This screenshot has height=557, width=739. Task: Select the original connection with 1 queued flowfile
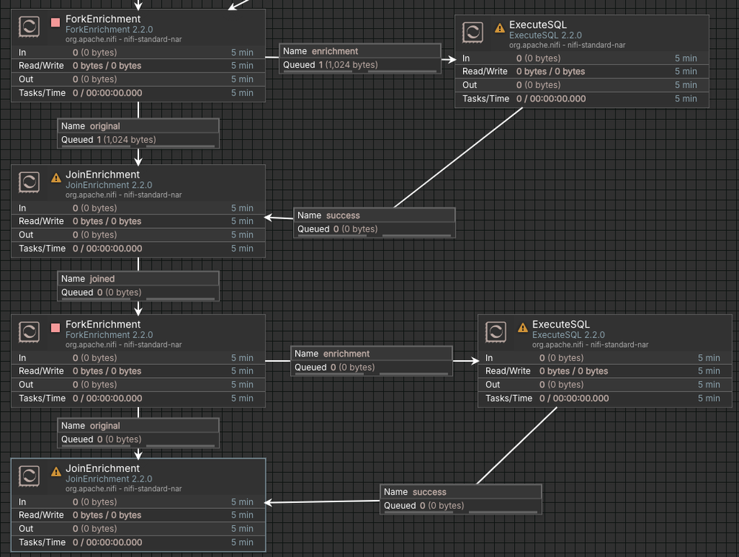tap(138, 133)
